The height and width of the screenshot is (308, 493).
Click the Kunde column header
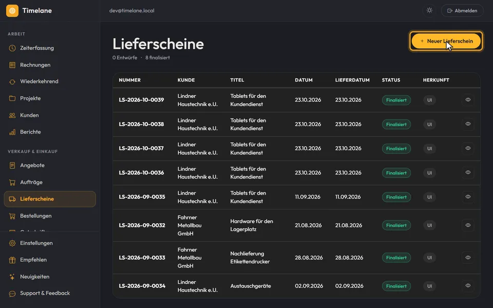coord(186,80)
